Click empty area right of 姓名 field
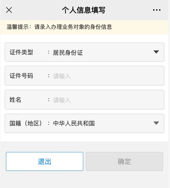The height and width of the screenshot is (188, 170). click(x=125, y=100)
